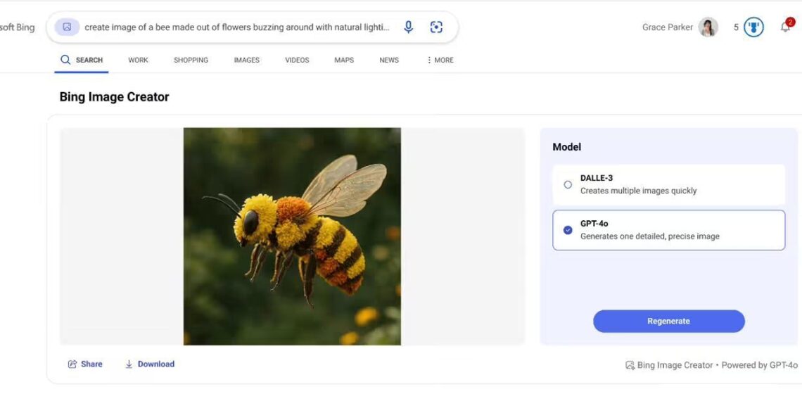The width and height of the screenshot is (802, 401).
Task: Click inside the search prompt text field
Action: coord(236,27)
